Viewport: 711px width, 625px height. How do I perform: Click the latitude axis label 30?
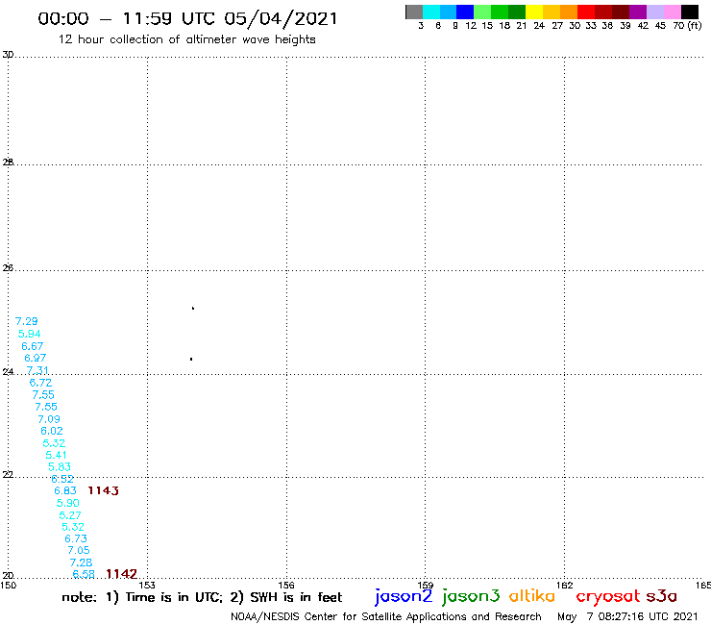pos(8,55)
